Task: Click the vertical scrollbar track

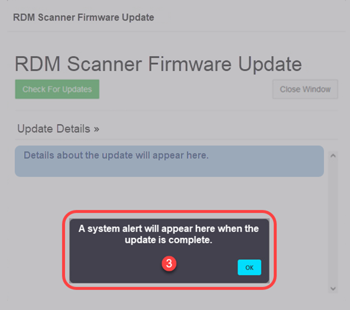Action: click(x=333, y=222)
